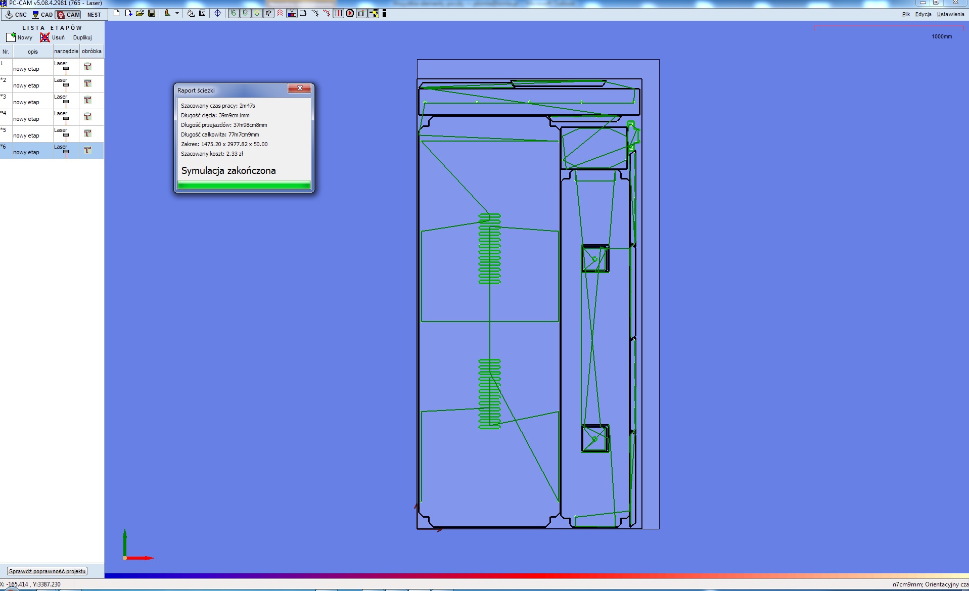This screenshot has width=969, height=591.
Task: Click the obróbka machining icon in row 1
Action: 87,66
